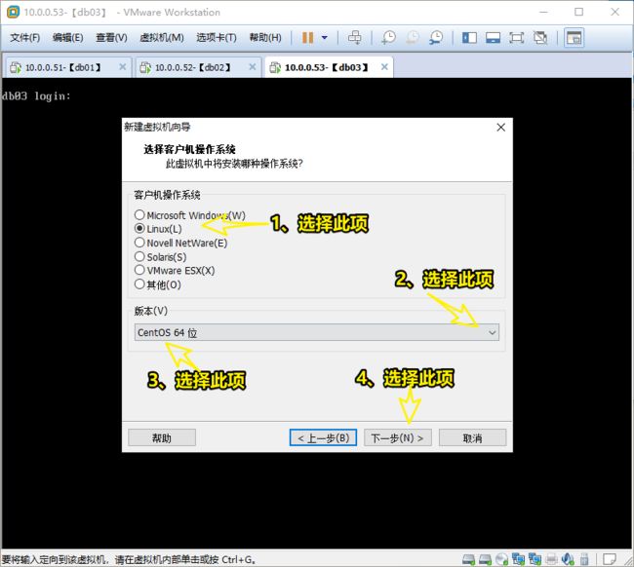
Task: Open the 编辑(E) menu
Action: click(x=68, y=38)
